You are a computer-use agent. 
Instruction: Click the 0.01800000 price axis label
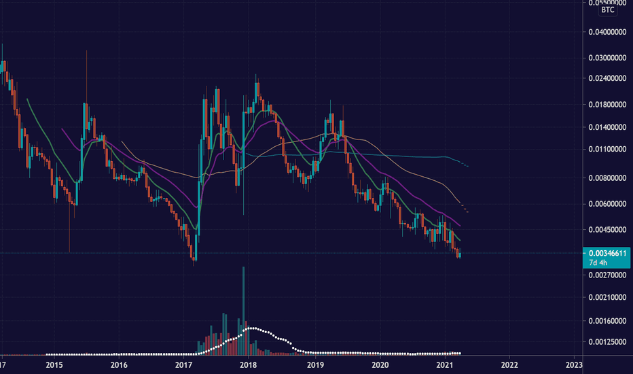pyautogui.click(x=608, y=104)
